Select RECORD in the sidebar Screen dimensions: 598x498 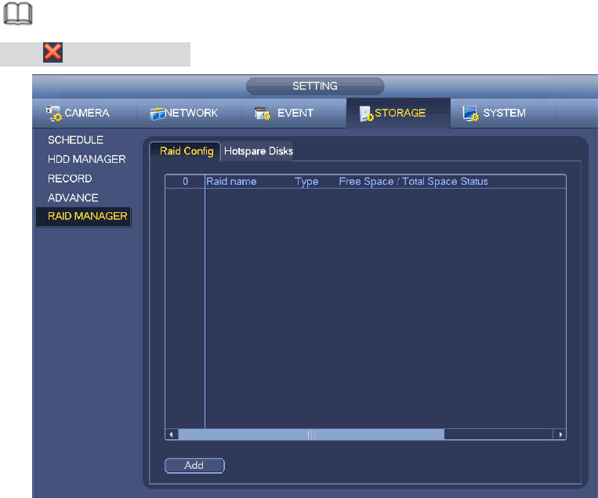[x=70, y=179]
